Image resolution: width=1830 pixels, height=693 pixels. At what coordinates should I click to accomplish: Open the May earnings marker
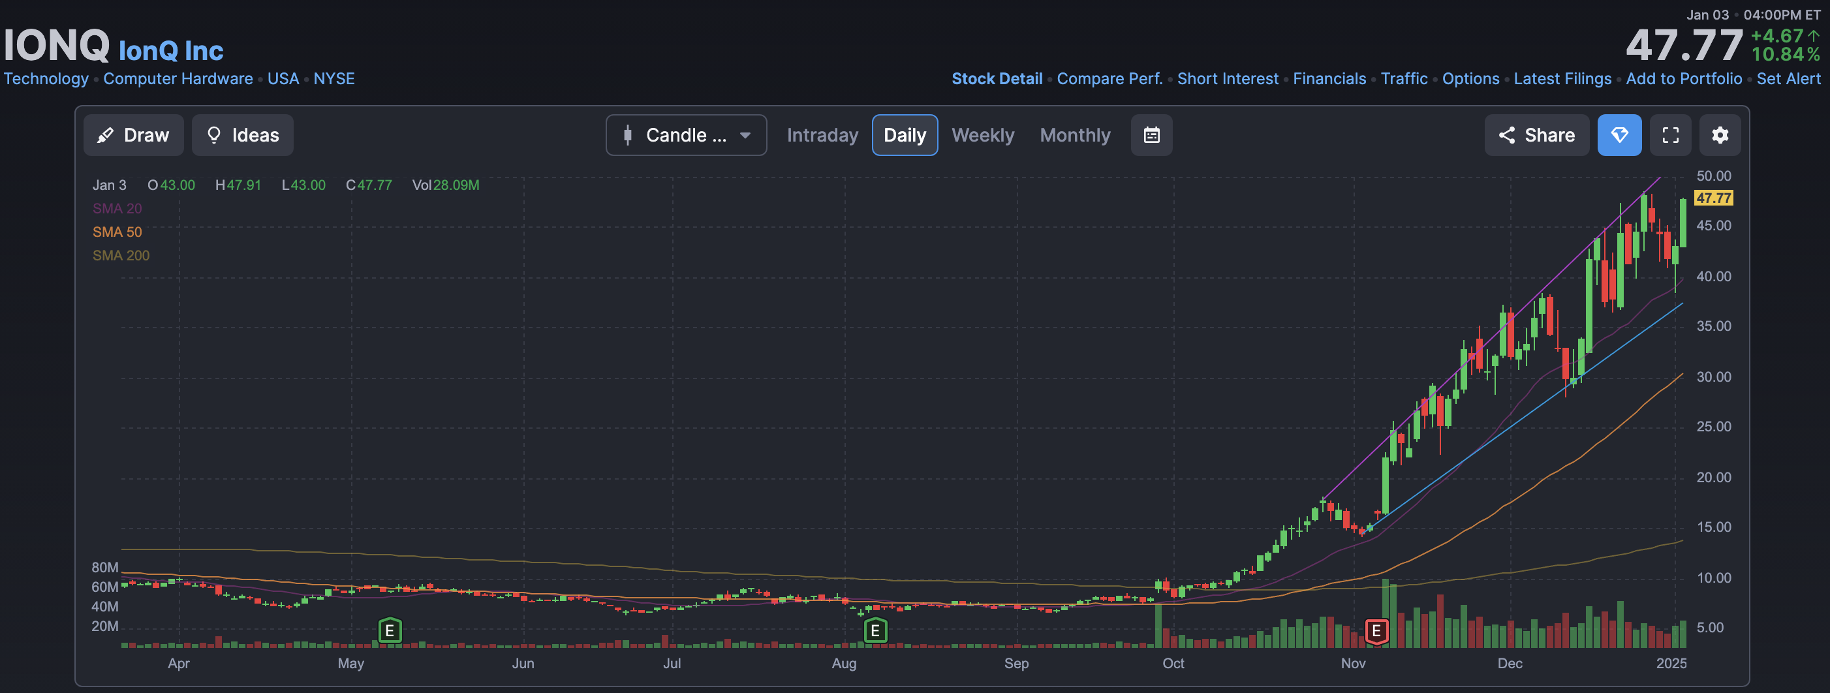[x=390, y=630]
